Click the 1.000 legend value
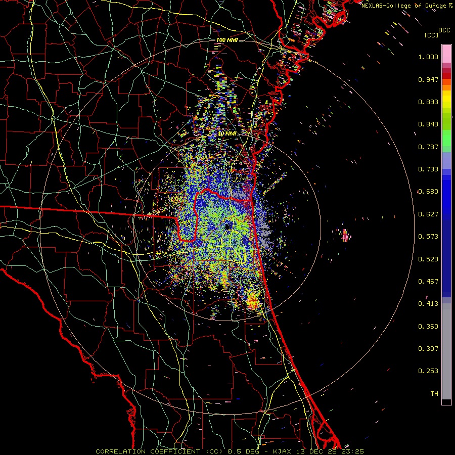Screen dimensions: 455x455 click(x=428, y=57)
